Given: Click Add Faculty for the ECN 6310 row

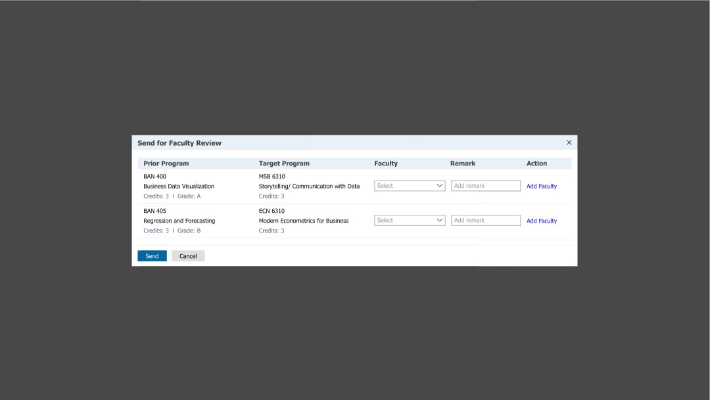Looking at the screenshot, I should click(541, 220).
